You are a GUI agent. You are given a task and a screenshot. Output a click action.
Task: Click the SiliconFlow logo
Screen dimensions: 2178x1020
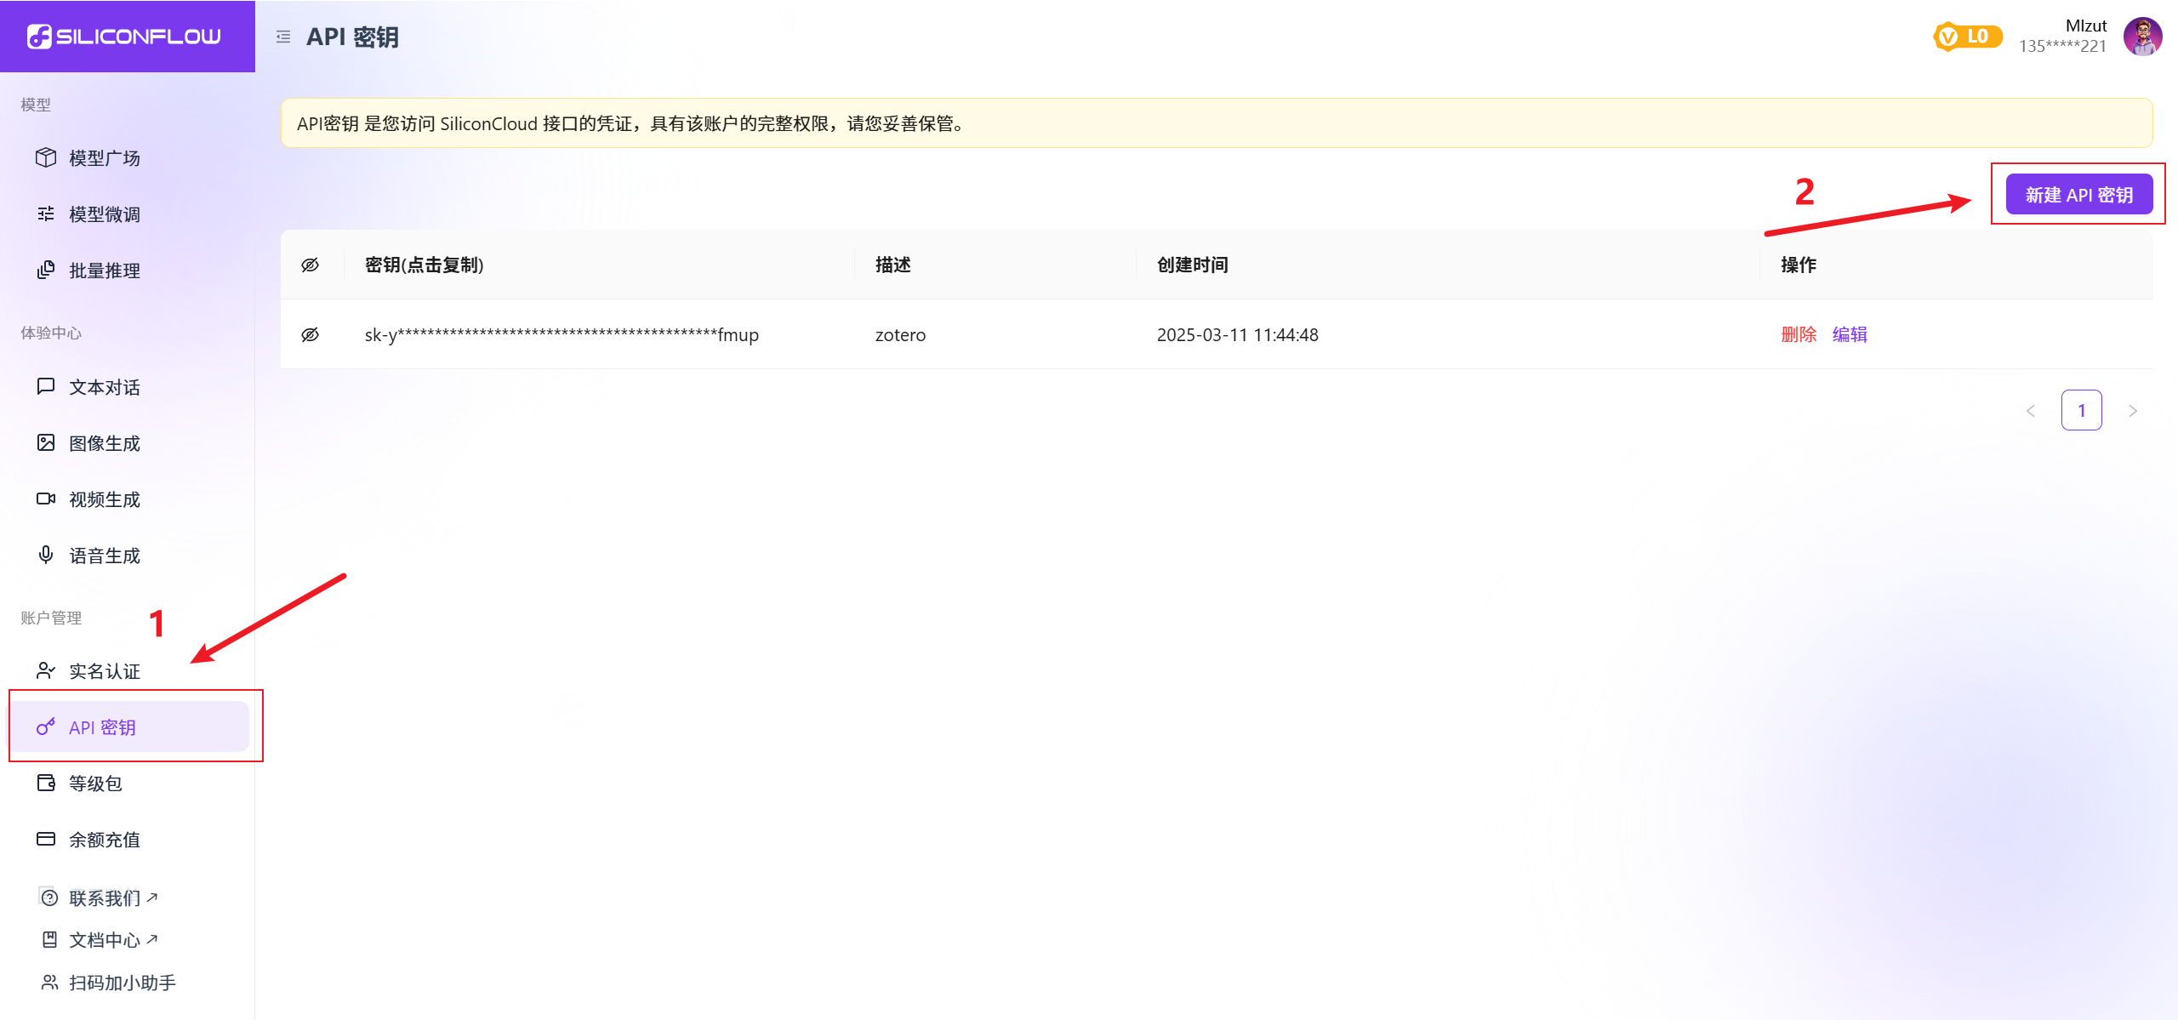tap(124, 37)
